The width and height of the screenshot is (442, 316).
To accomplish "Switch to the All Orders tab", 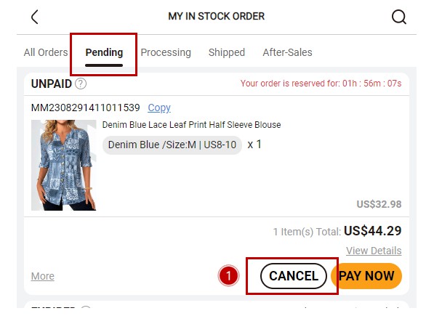I will (x=45, y=52).
